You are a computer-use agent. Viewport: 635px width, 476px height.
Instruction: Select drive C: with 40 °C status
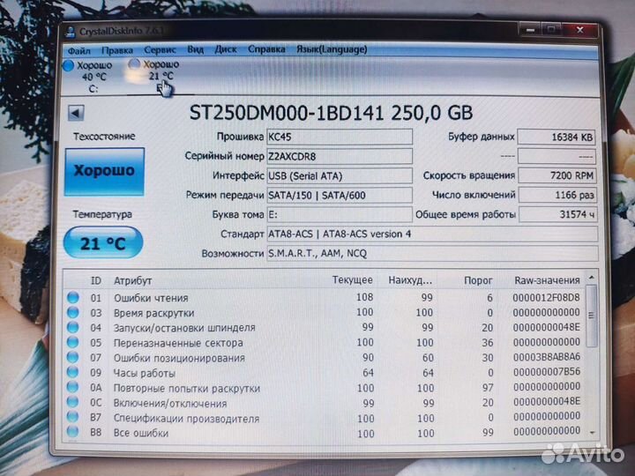[89, 77]
